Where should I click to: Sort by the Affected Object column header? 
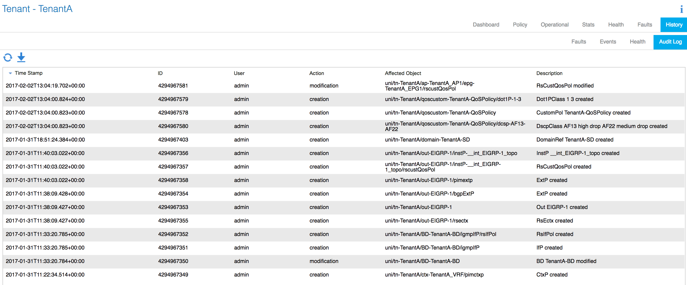click(x=403, y=73)
